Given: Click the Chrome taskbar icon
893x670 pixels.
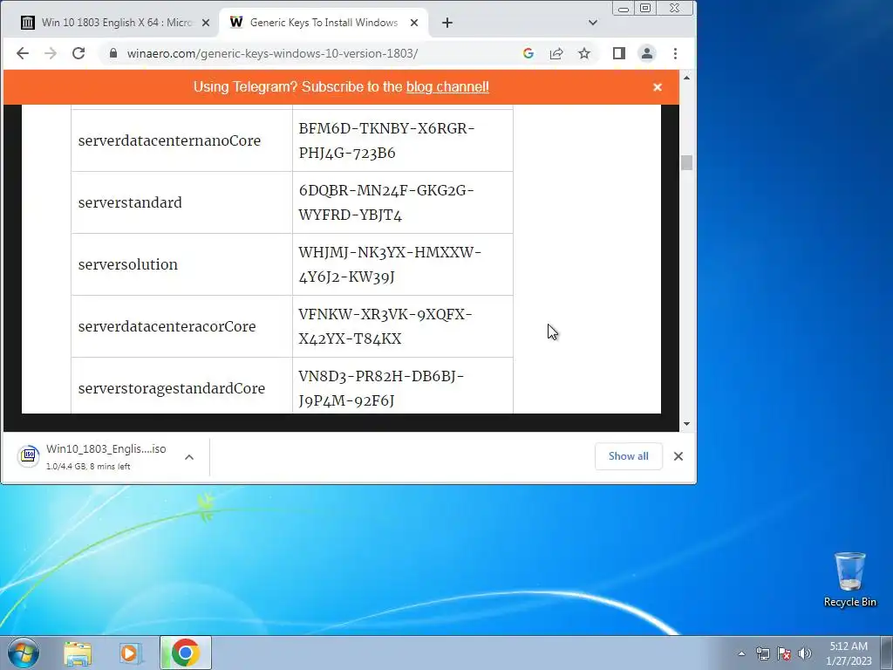Looking at the screenshot, I should coord(185,653).
